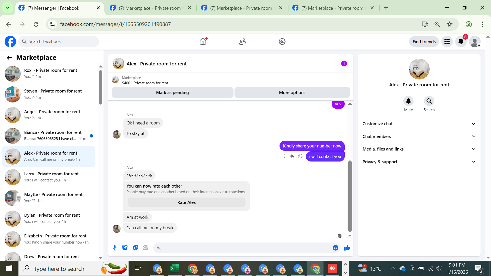
Task: Attach a photo using the image icon
Action: click(125, 248)
